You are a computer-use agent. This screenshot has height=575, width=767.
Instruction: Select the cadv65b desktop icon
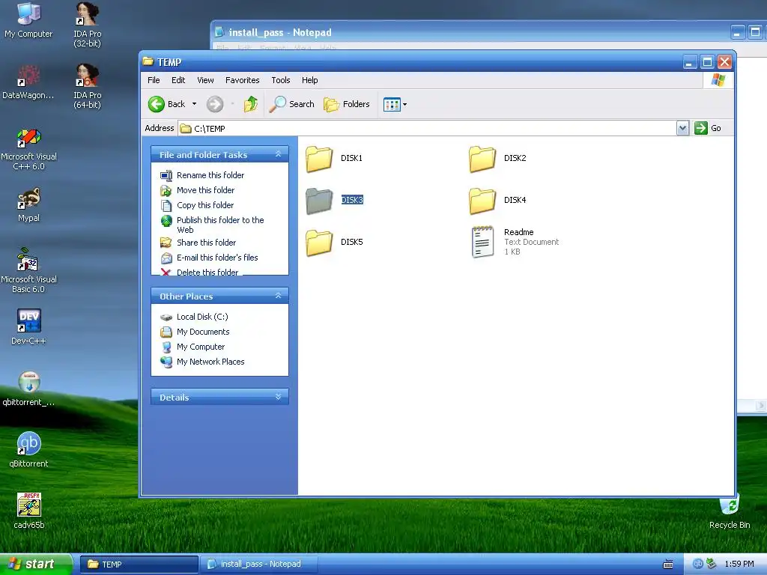point(28,511)
